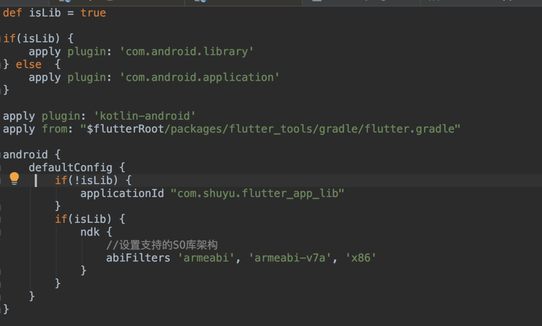Collapse the defaultConfig block fold marker
Screen dimensions: 542x326
(1, 168)
